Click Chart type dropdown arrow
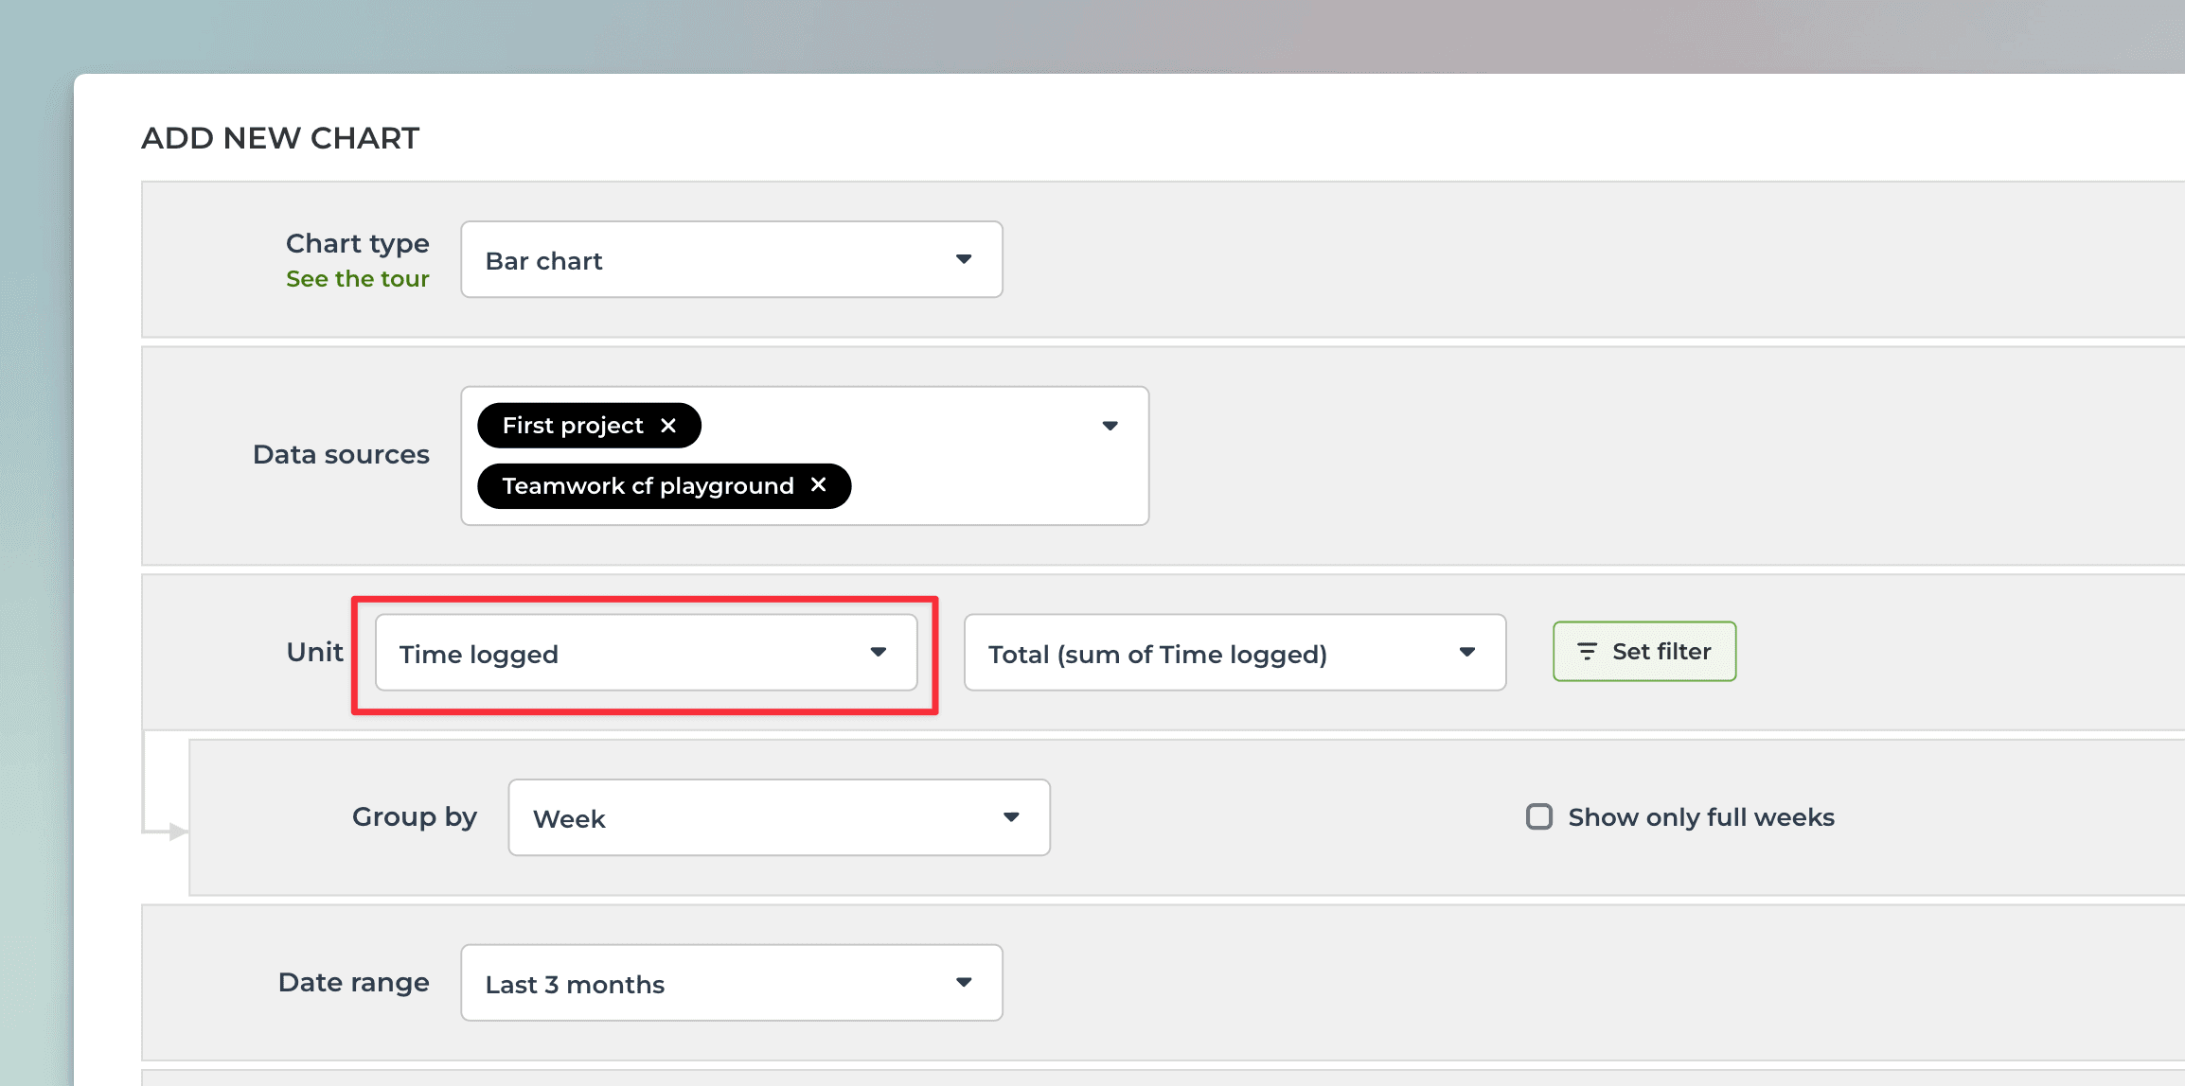Screen dimensions: 2185x1086 point(964,259)
